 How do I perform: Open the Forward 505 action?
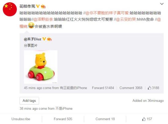[x=63, y=119]
